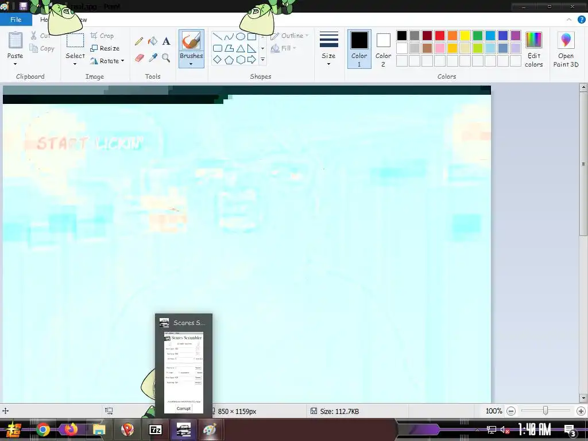Expand the Select dropdown arrow
588x441 pixels.
[75, 64]
